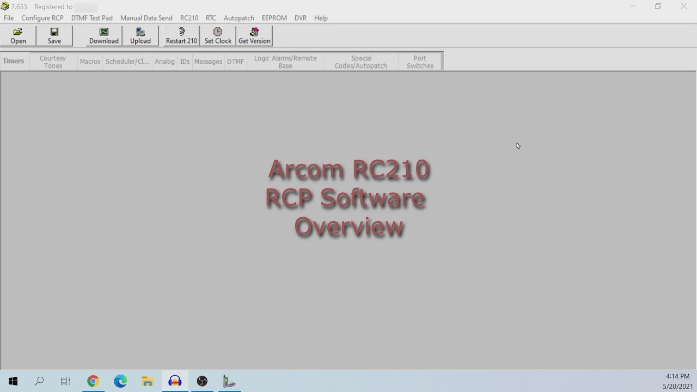
Task: Open the Autopatch menu
Action: [239, 18]
